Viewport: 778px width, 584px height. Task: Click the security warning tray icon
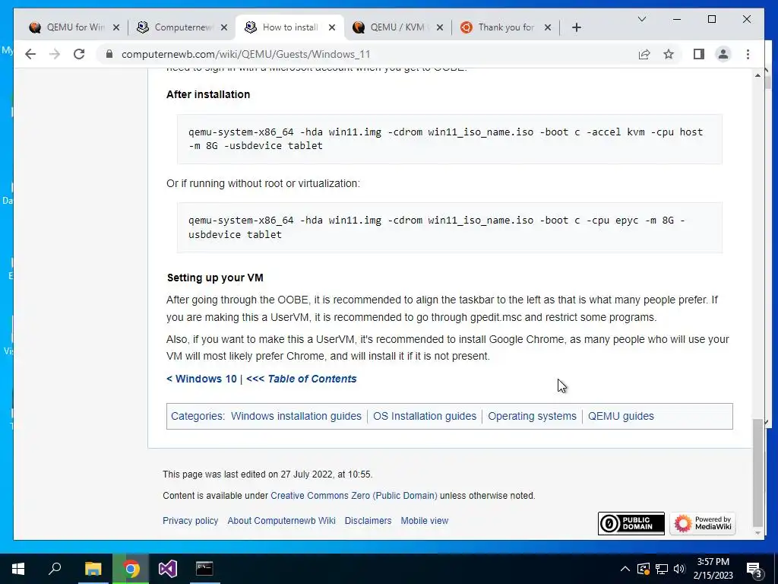point(643,569)
